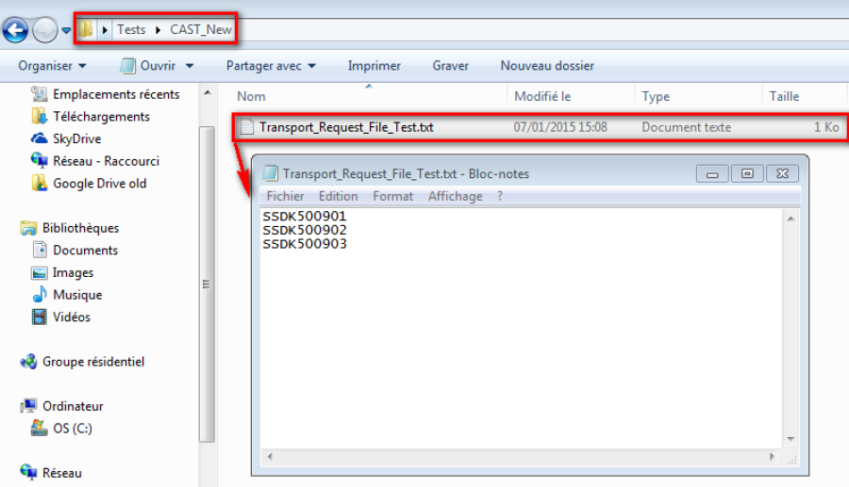Screen dimensions: 849x487
Task: Open the Musique library icon
Action: (39, 295)
